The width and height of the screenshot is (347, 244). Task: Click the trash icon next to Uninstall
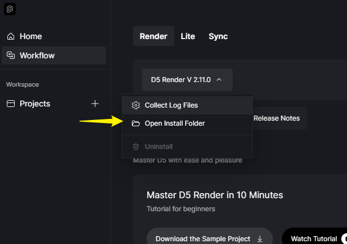point(136,147)
